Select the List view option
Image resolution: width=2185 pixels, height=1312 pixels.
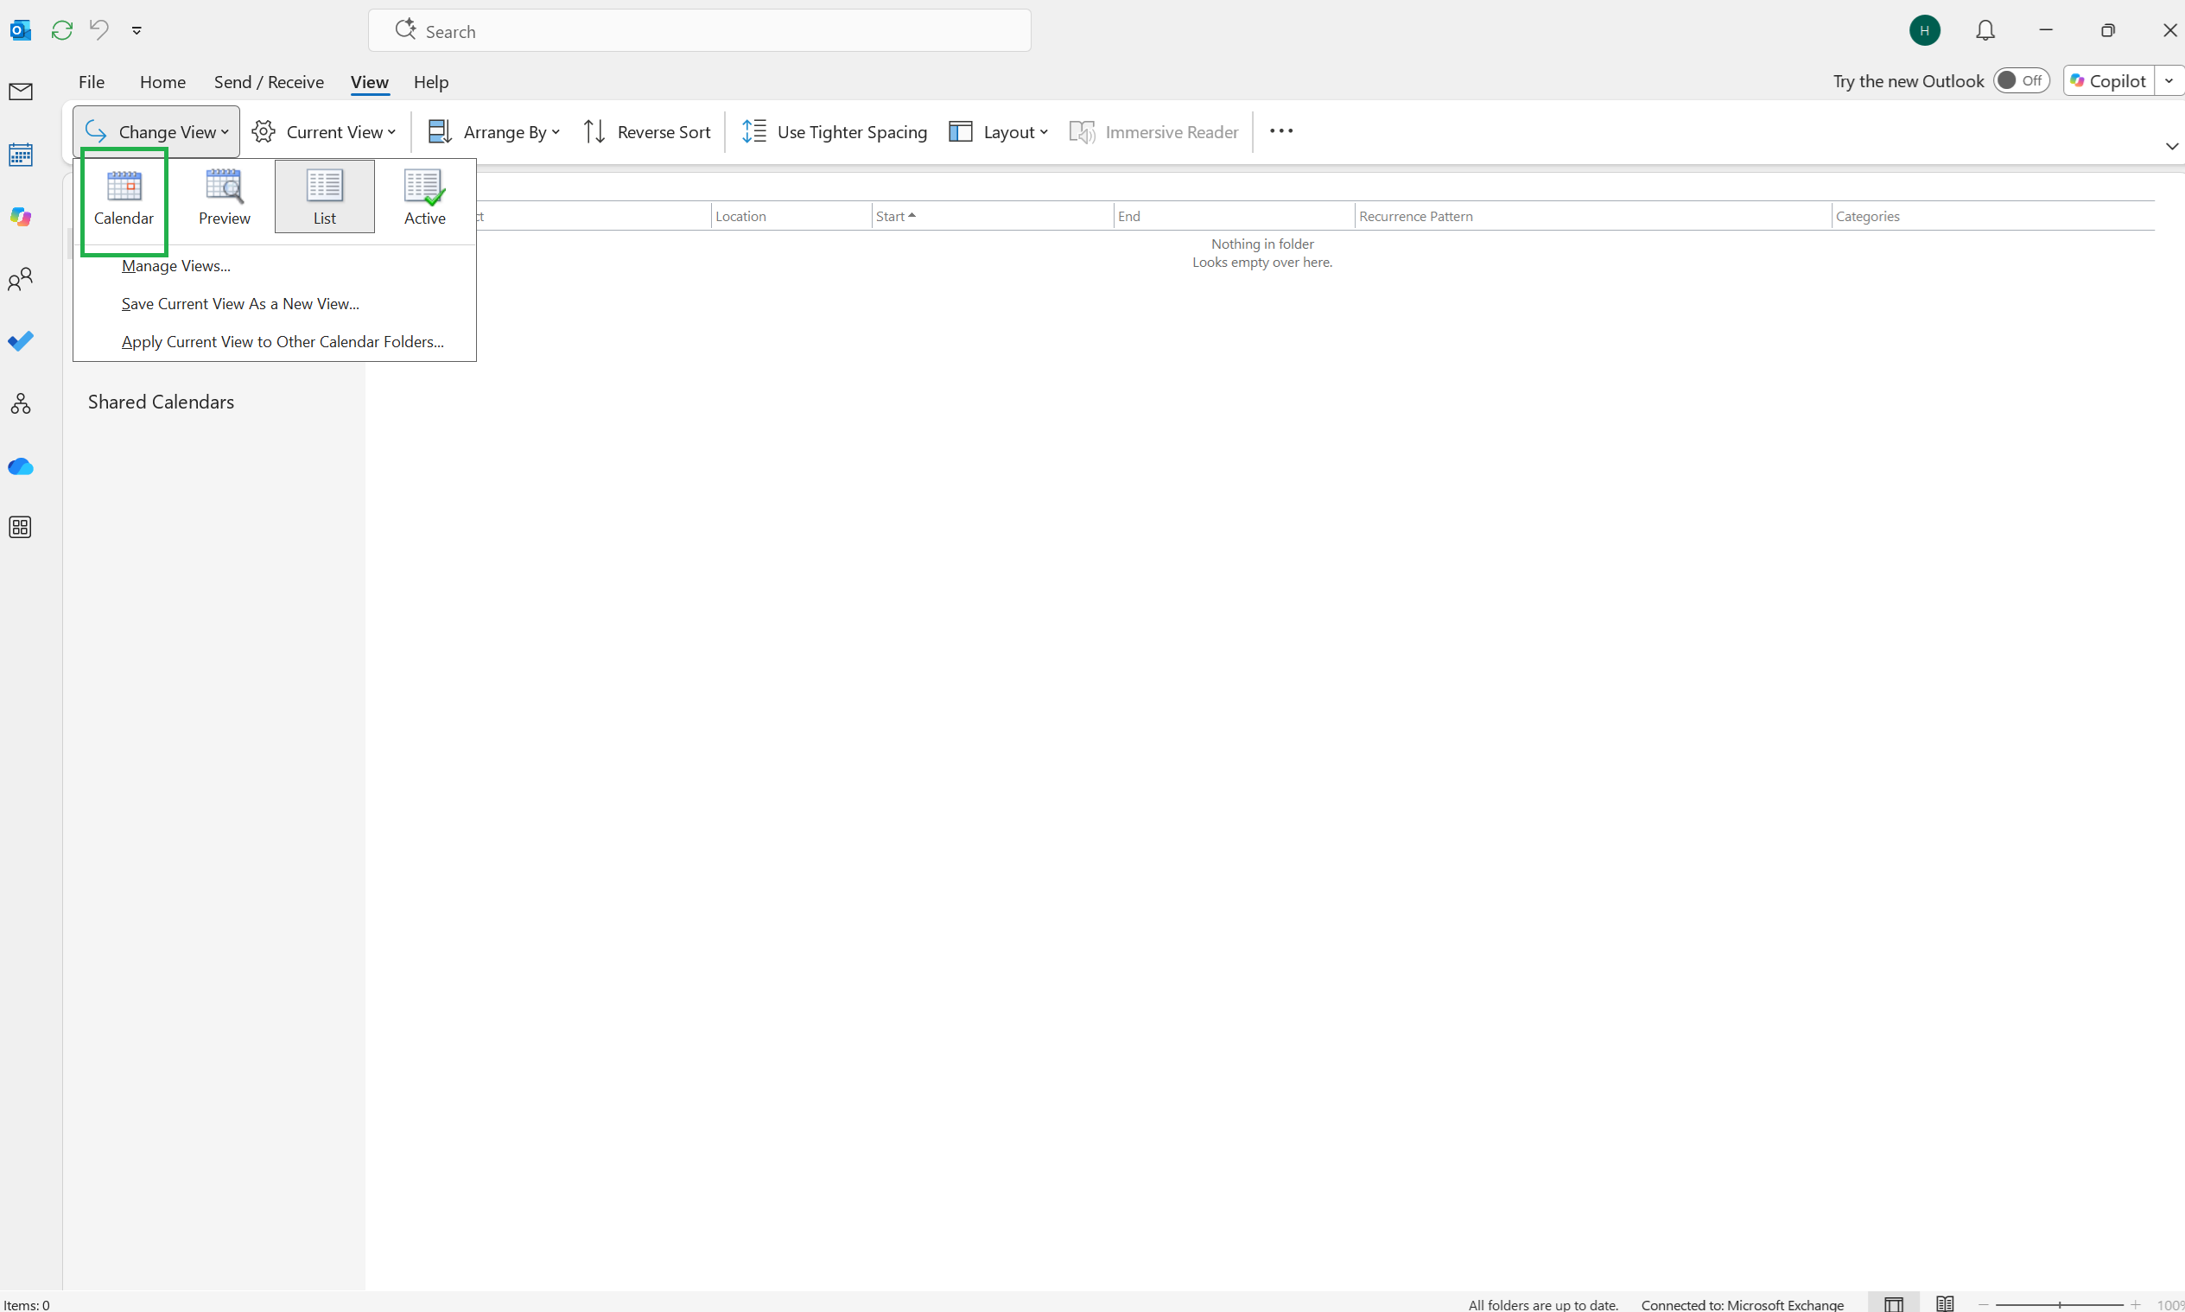point(325,197)
